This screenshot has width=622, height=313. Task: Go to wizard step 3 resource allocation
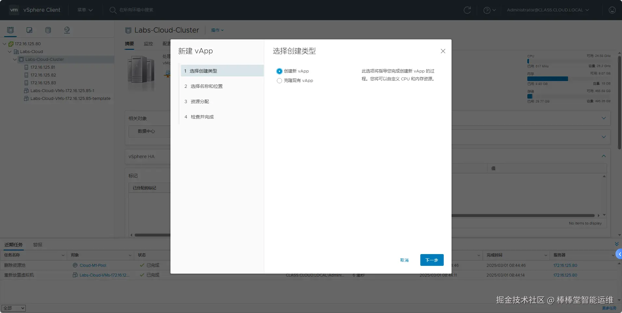point(222,102)
